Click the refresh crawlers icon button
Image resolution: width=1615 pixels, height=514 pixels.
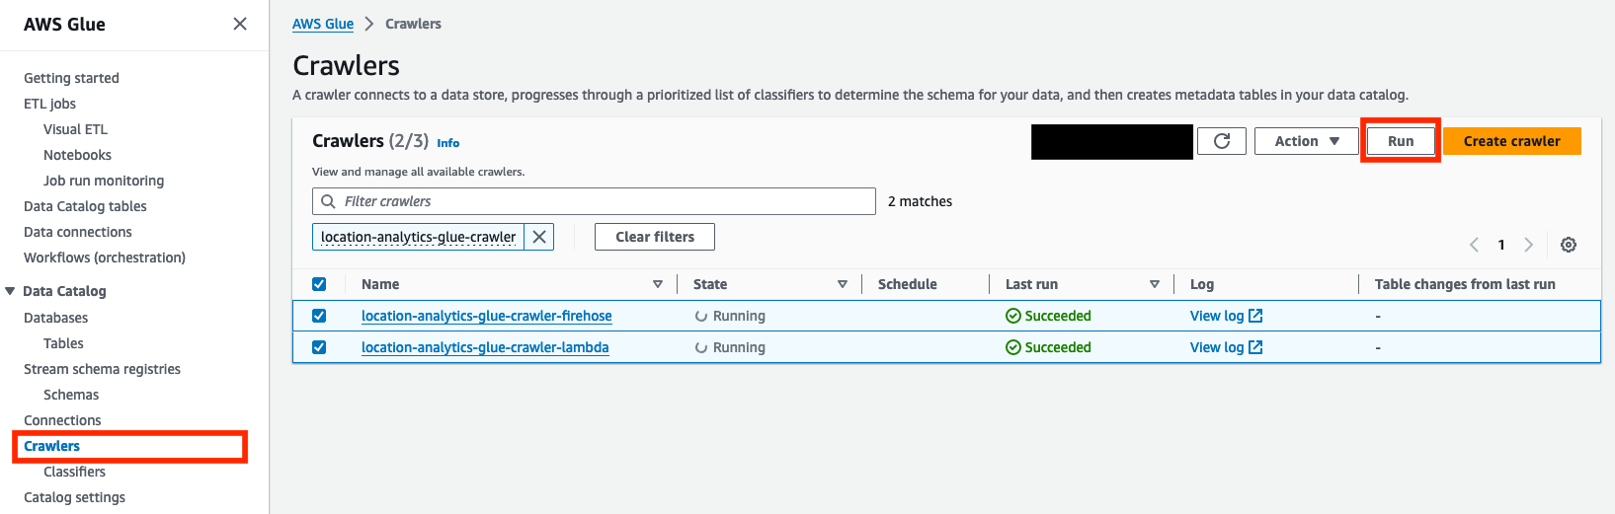[1221, 141]
